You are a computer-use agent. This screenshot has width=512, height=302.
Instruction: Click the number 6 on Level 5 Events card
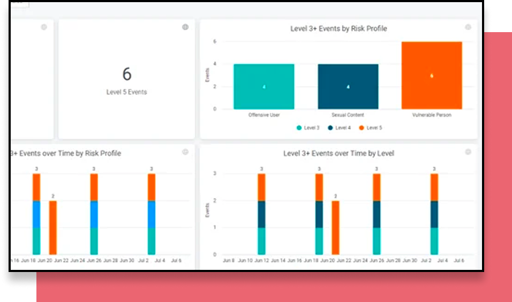[x=127, y=74]
